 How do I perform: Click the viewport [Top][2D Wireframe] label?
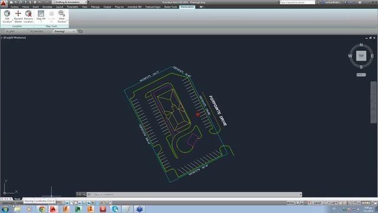pyautogui.click(x=14, y=38)
